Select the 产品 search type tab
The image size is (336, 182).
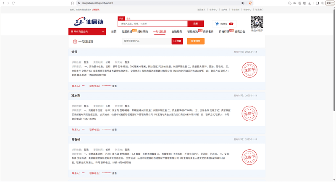121,18
